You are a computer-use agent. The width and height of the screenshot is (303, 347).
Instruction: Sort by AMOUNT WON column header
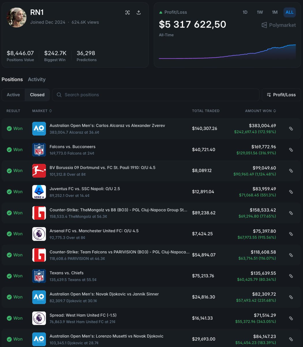tap(261, 111)
